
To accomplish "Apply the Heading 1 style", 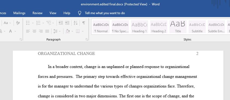I will click(140, 27).
